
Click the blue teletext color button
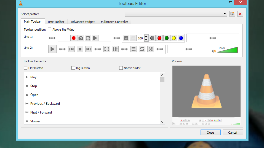(181, 38)
